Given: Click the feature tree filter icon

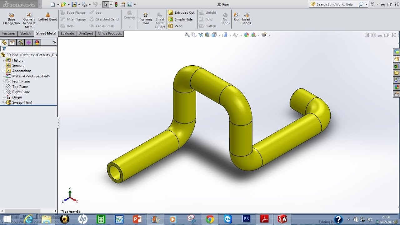Looking at the screenshot, I should click(x=4, y=49).
